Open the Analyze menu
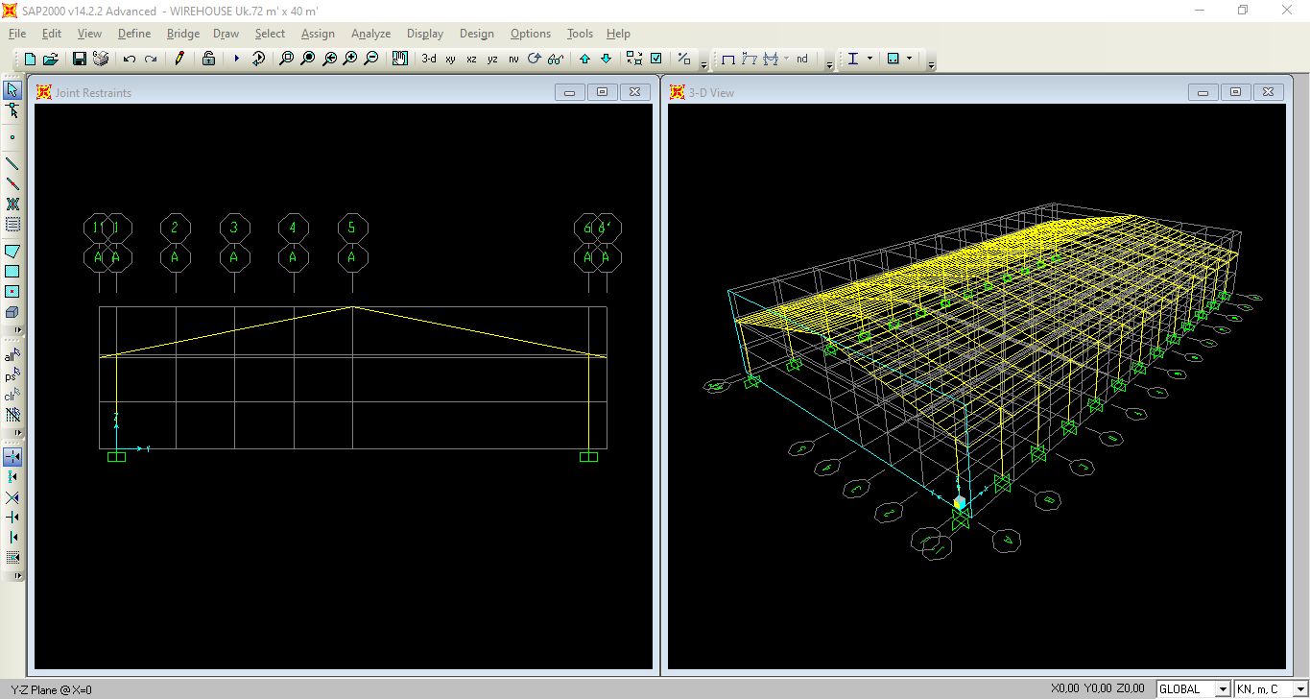 370,34
